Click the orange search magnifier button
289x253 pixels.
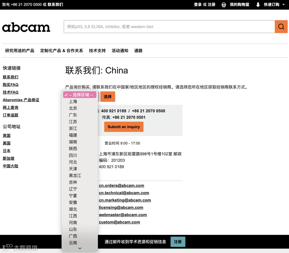click(281, 27)
